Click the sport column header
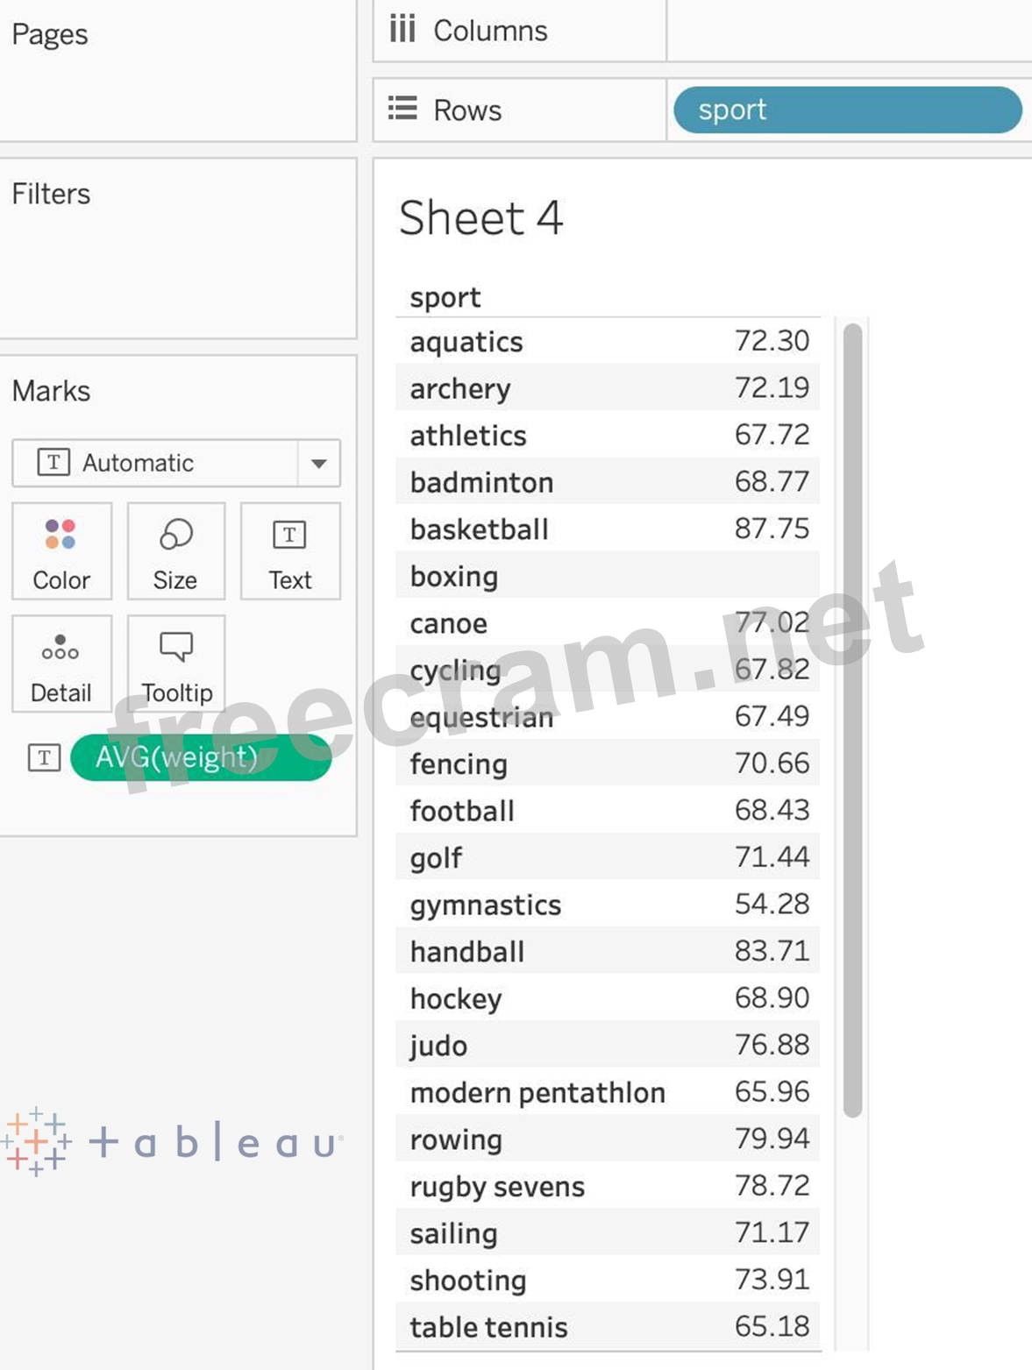Image resolution: width=1032 pixels, height=1370 pixels. tap(445, 298)
